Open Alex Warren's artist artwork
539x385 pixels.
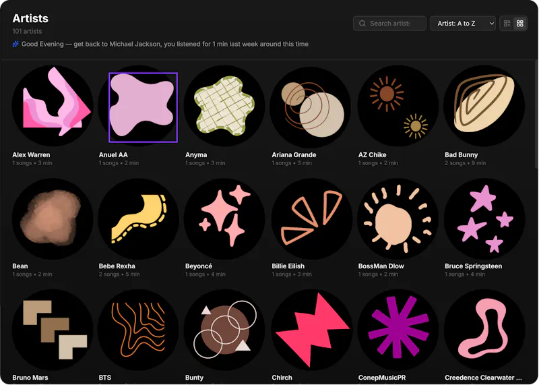point(53,106)
